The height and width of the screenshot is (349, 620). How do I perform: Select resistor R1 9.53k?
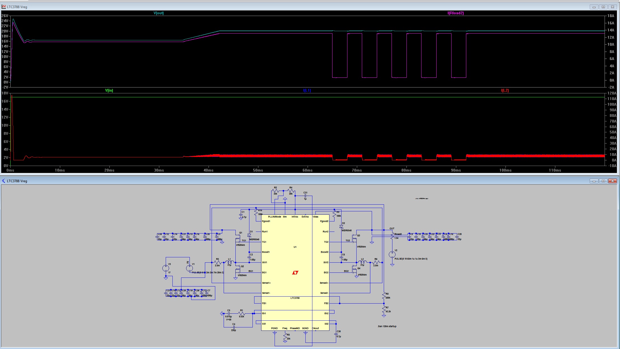click(x=242, y=313)
